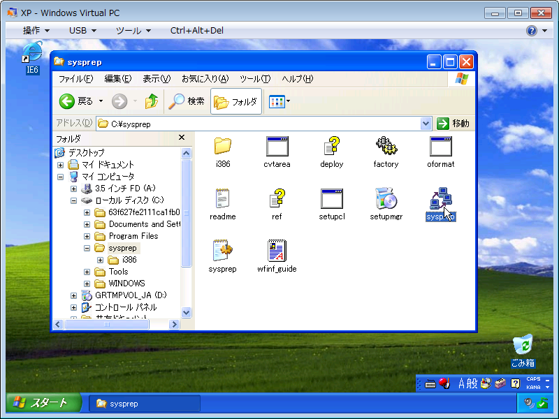Viewport: 559px width, 419px height.
Task: Click the スタート button
Action: (43, 403)
